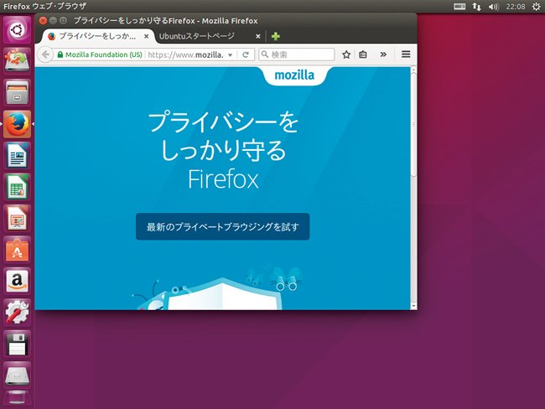This screenshot has width=545, height=409.
Task: Click scrollbar down arrow at bottom
Action: pos(413,306)
